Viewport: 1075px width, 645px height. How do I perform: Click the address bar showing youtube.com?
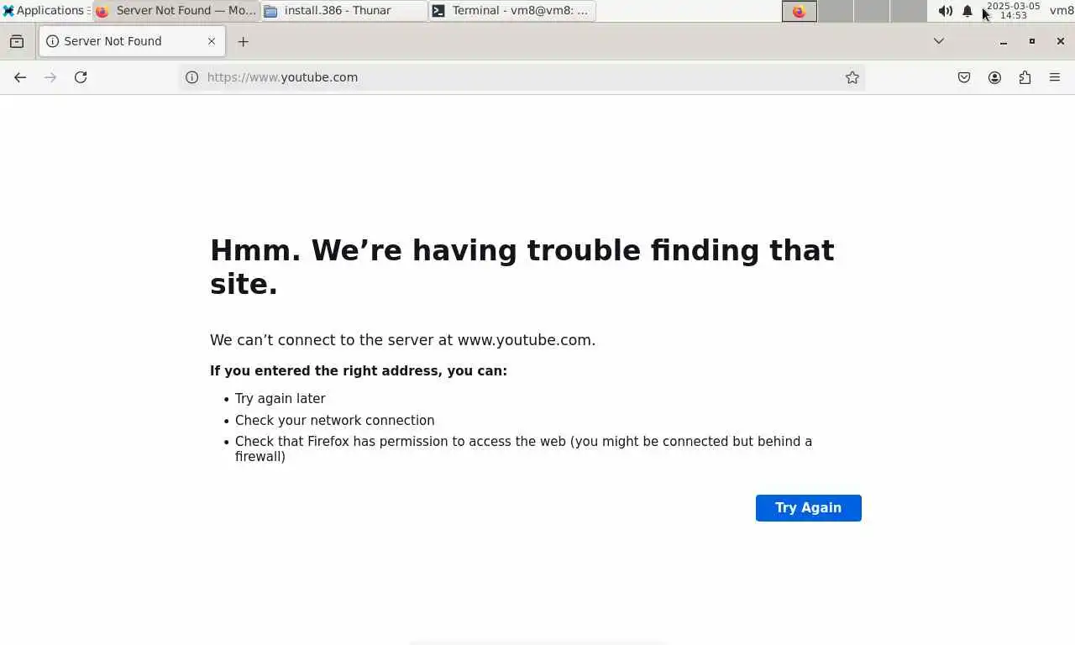(x=521, y=77)
